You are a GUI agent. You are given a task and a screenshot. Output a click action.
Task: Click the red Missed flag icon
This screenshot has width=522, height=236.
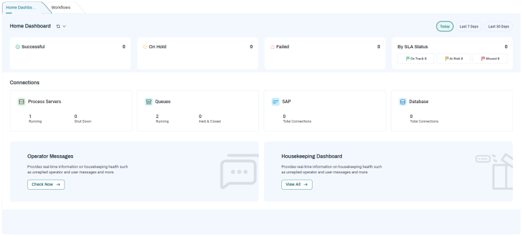[483, 59]
